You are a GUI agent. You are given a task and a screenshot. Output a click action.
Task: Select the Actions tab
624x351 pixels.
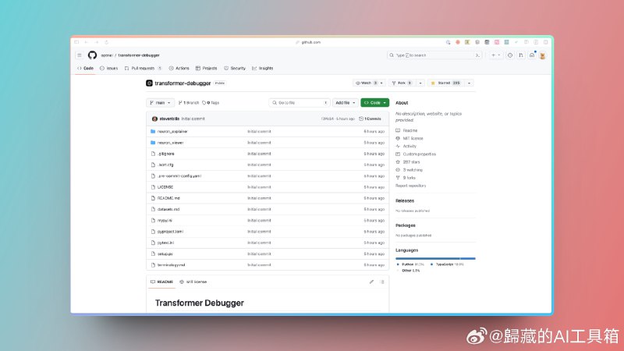click(x=179, y=69)
